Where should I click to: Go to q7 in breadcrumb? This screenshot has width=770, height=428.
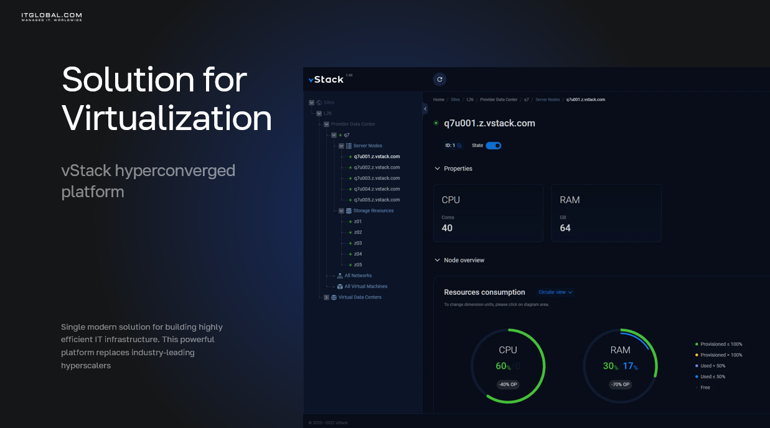point(526,100)
